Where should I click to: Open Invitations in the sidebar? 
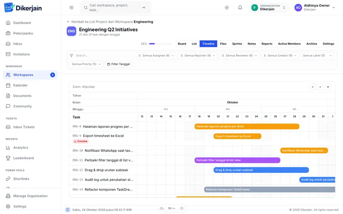coord(30,54)
